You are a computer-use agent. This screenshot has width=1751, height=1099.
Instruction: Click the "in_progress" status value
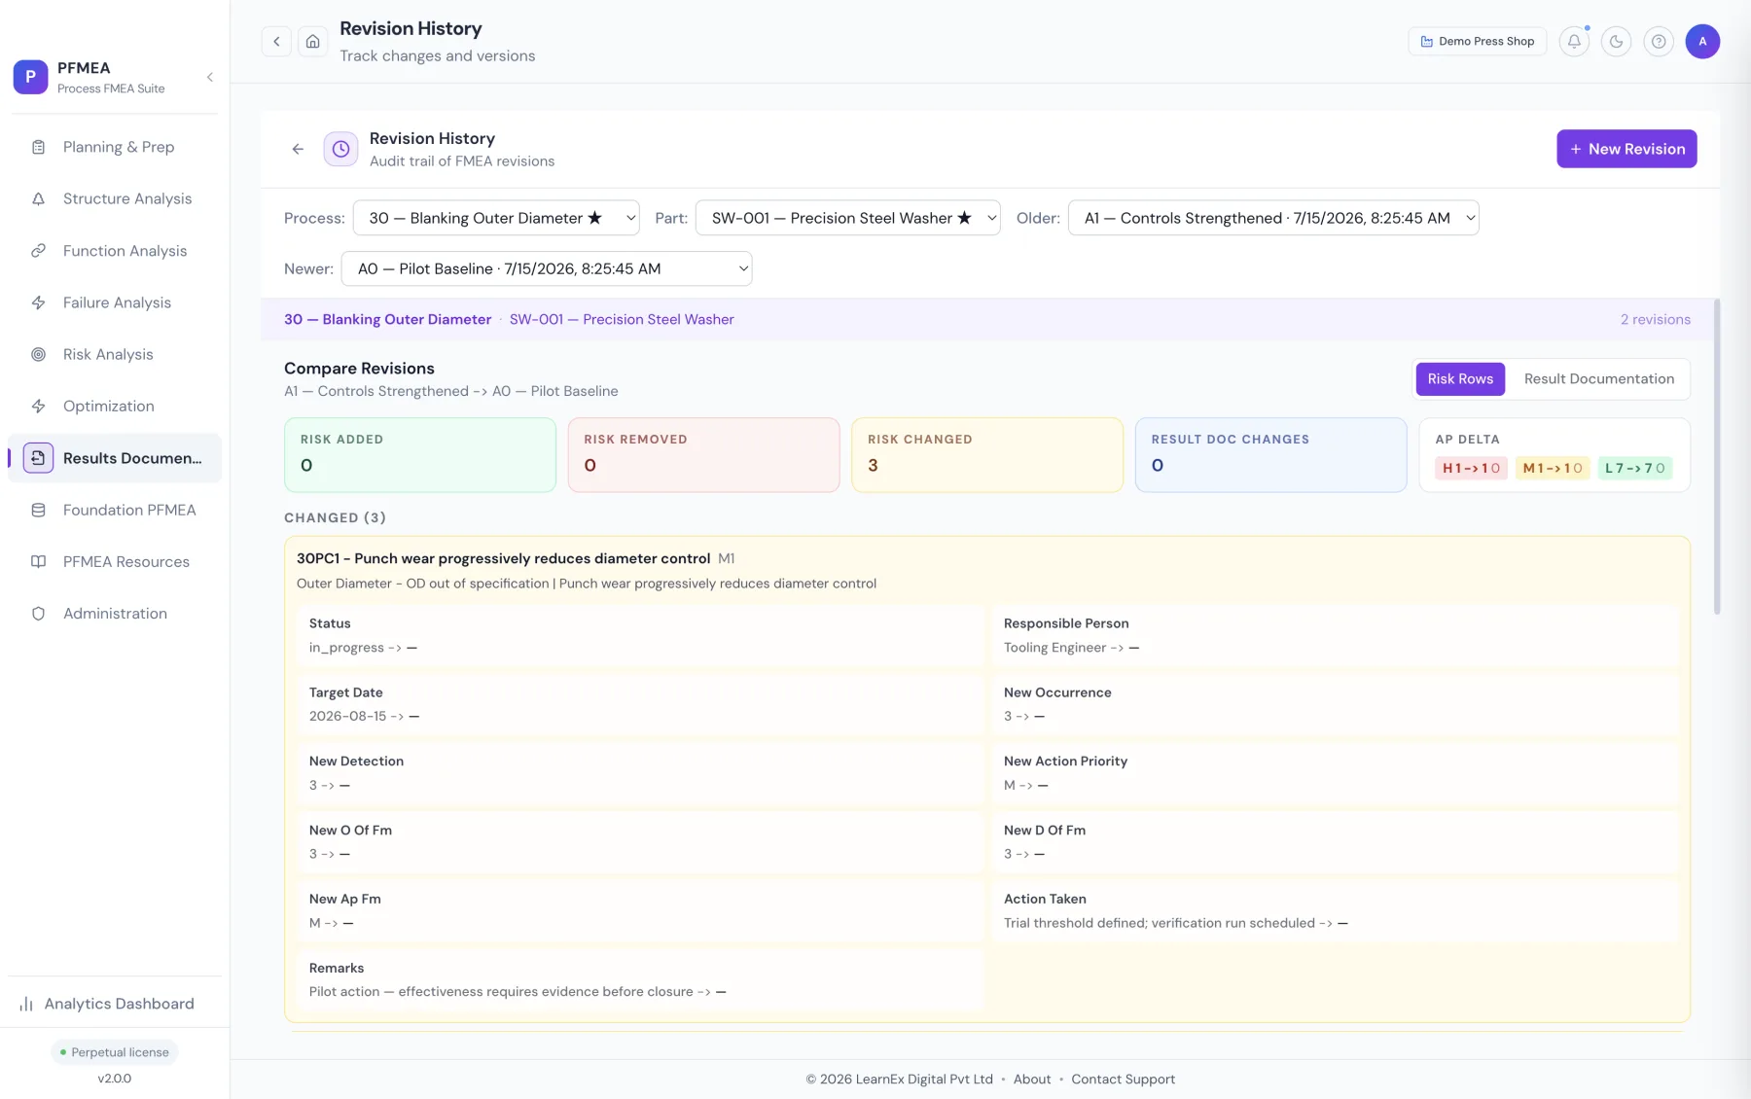point(346,648)
